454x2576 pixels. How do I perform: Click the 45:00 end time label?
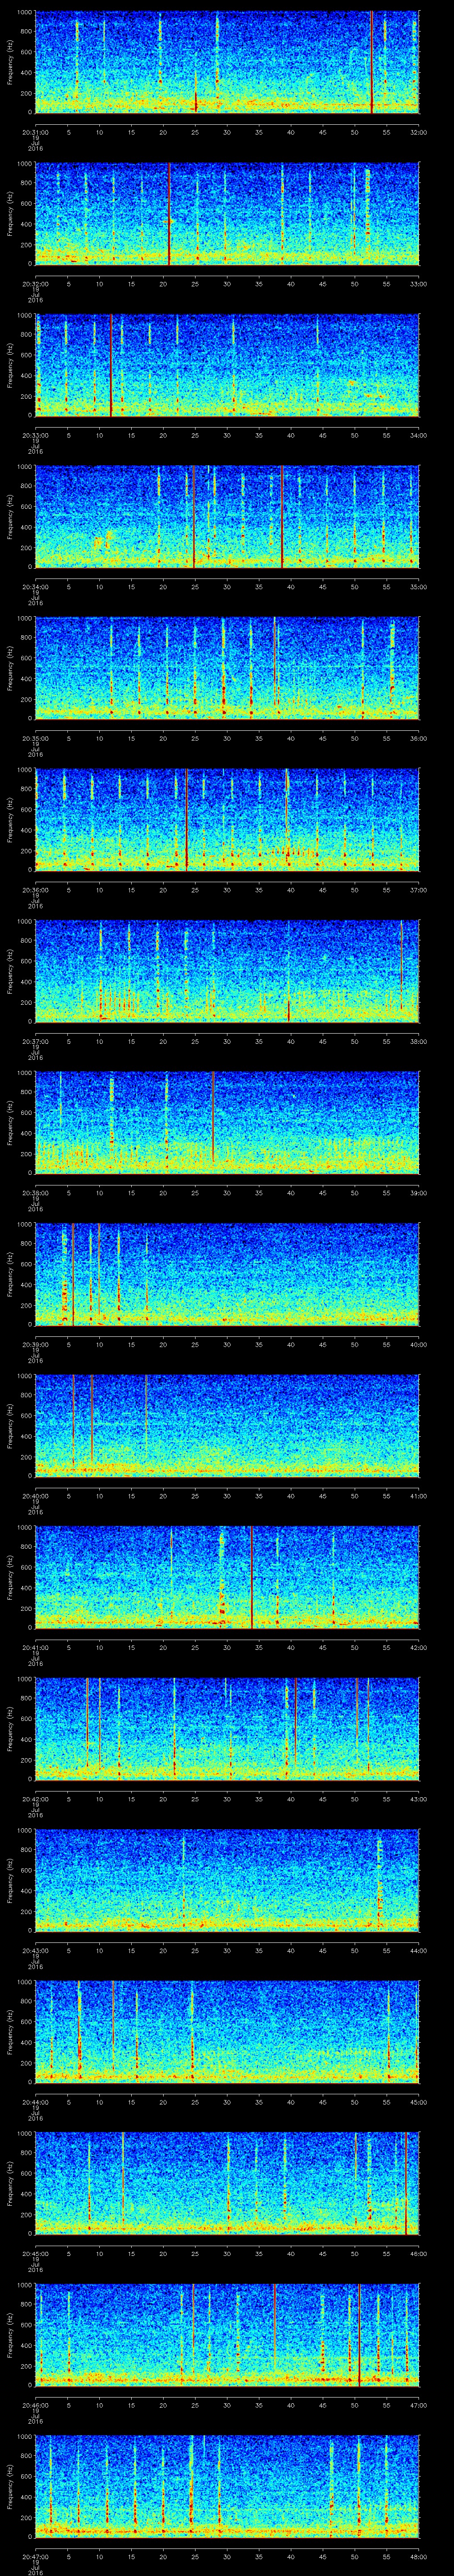419,2101
